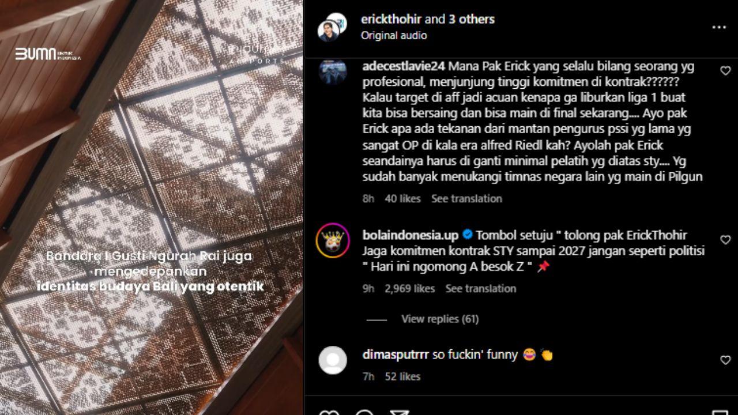Open bolaindonesia.up username
Screen dimensions: 738x415
(x=411, y=235)
